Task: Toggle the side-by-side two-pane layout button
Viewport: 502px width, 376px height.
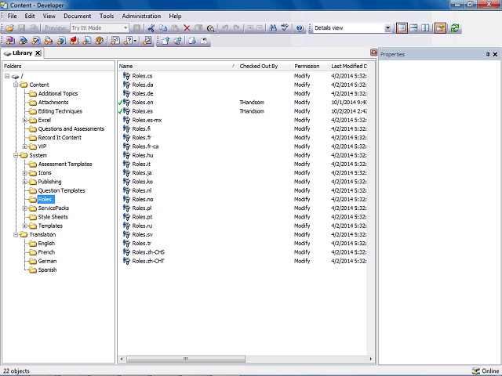Action: point(425,28)
